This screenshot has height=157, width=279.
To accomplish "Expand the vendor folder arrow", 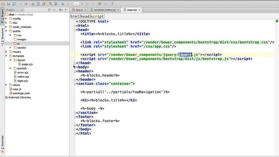I will (x=10, y=48).
